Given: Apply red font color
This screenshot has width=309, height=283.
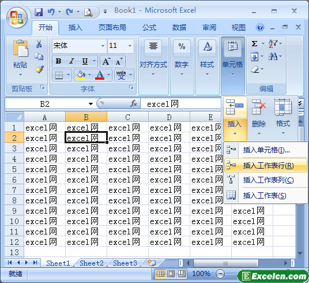Looking at the screenshot, I should 100,75.
